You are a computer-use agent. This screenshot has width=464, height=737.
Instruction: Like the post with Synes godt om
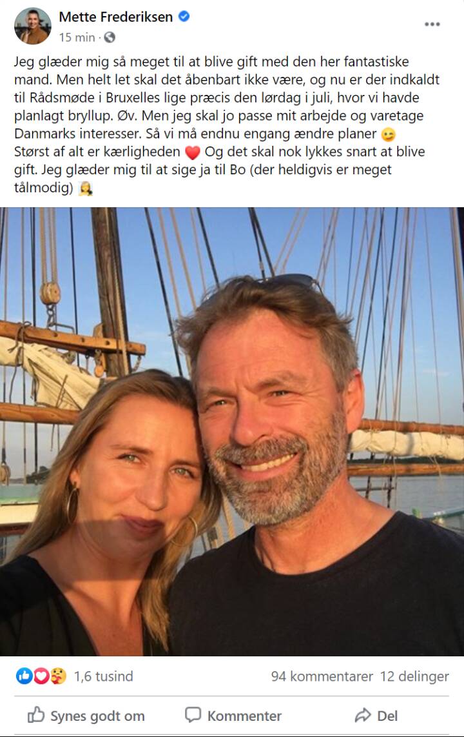(x=86, y=716)
